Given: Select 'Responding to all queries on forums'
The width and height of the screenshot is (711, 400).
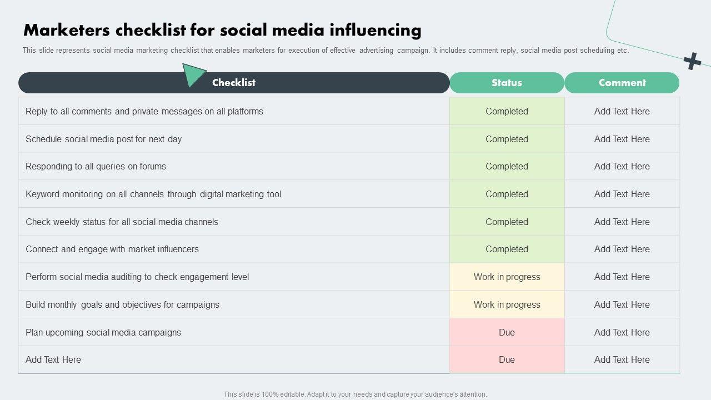Looking at the screenshot, I should coord(96,166).
